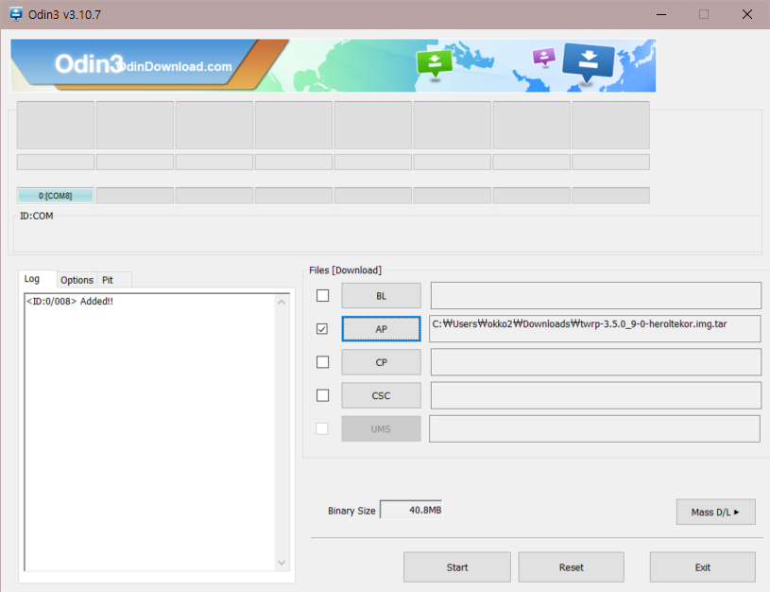Click the '<ID:0/008> Added!!' log entry
Screen dimensions: 770x592
pyautogui.click(x=70, y=301)
